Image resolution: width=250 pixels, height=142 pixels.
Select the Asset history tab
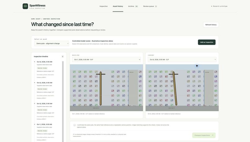(118, 6)
